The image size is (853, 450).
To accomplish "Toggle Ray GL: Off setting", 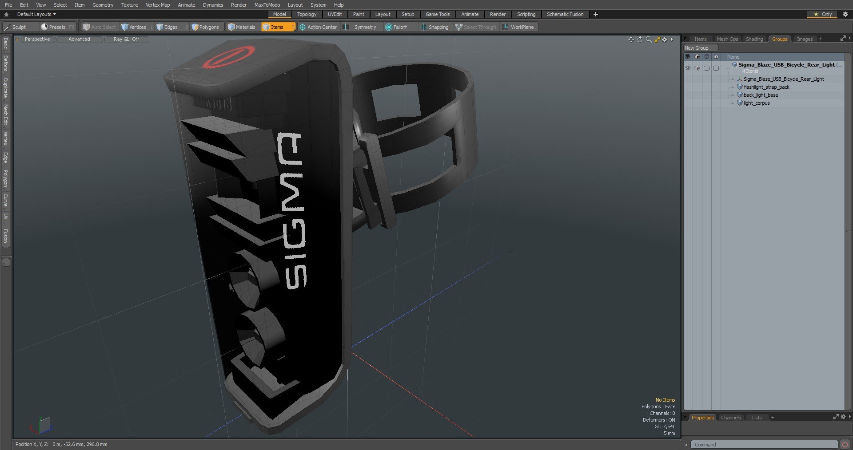I will tap(126, 39).
